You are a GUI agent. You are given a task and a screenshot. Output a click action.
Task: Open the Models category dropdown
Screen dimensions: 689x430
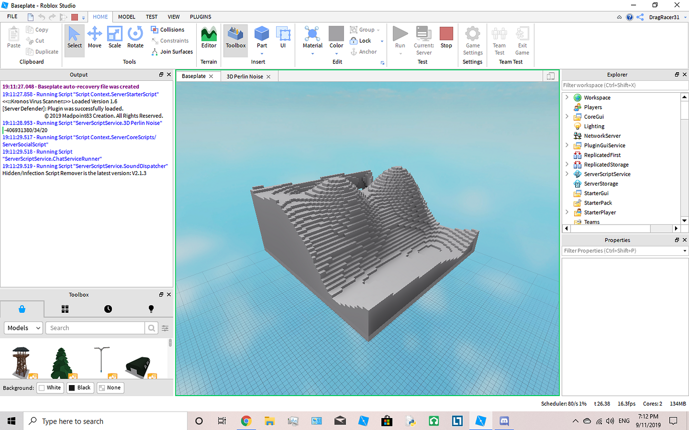tap(23, 328)
